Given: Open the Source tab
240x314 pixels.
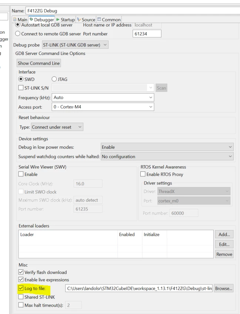Looking at the screenshot, I should point(86,20).
